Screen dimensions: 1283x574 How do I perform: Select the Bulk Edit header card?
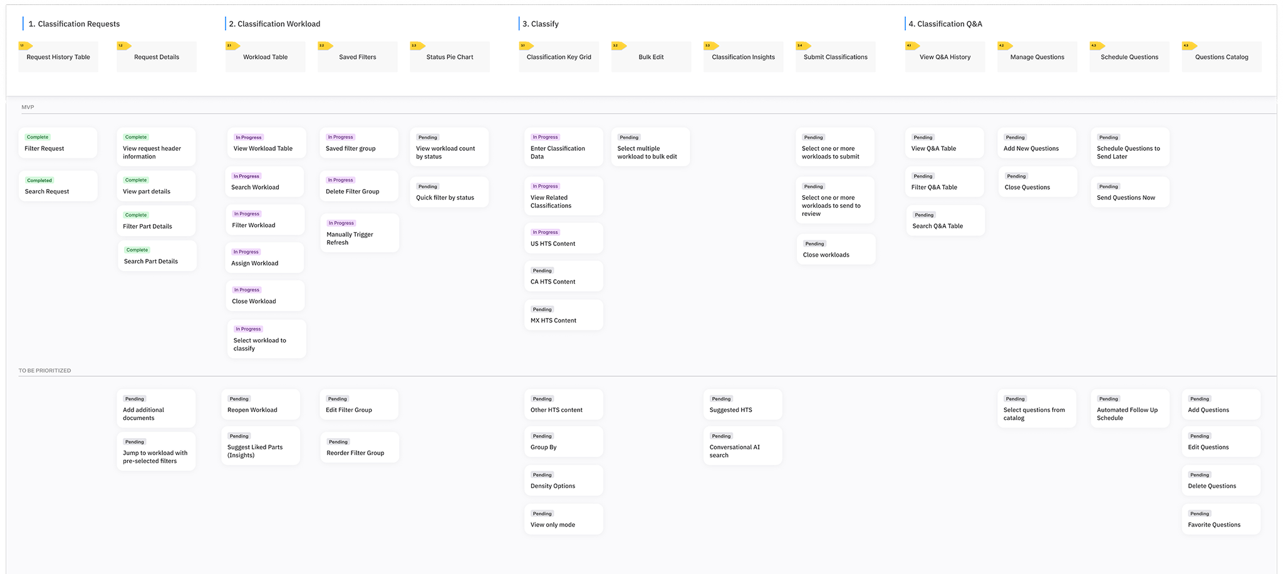pos(651,57)
